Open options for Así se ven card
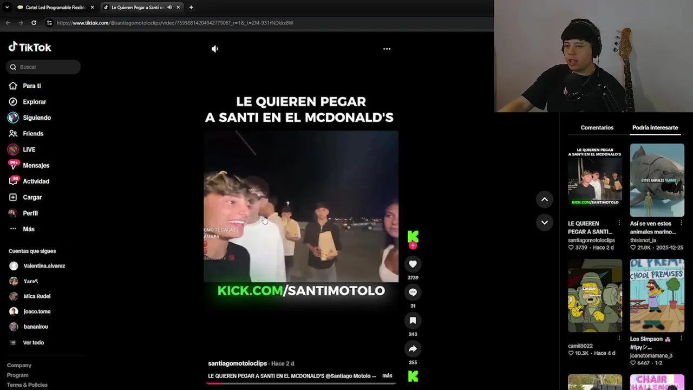 pos(681,223)
